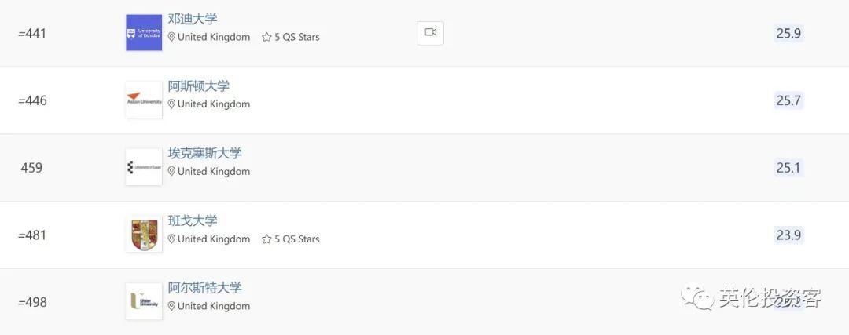Click the location pin in Aston row
This screenshot has height=335, width=849.
(172, 104)
